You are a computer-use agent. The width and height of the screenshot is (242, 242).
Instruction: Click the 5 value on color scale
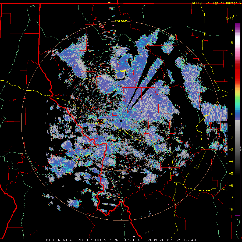(x=232, y=54)
